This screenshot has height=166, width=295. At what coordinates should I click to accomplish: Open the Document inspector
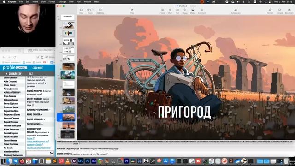289,11
